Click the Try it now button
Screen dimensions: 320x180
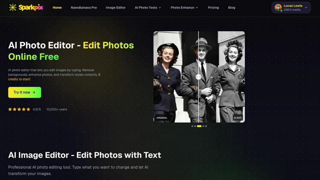click(24, 92)
